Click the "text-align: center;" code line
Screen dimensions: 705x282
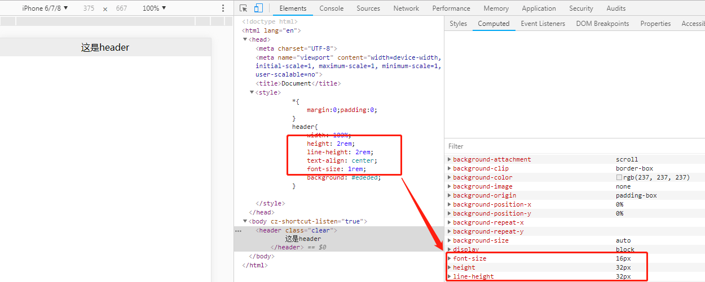pyautogui.click(x=342, y=160)
